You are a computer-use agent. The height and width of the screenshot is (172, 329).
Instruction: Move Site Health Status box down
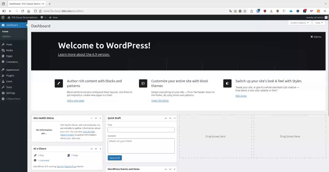tap(96, 118)
